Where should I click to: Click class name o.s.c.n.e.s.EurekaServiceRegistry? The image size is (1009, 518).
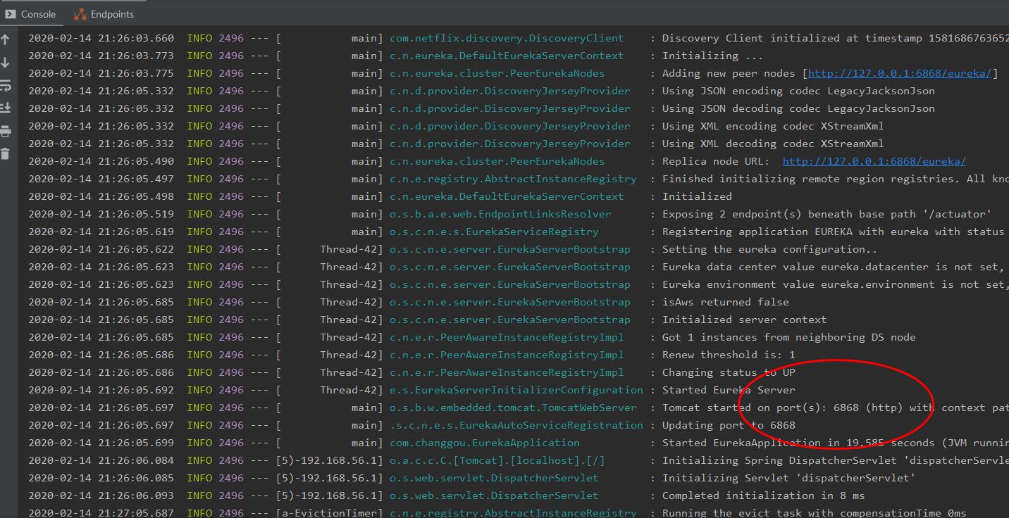[x=494, y=232]
